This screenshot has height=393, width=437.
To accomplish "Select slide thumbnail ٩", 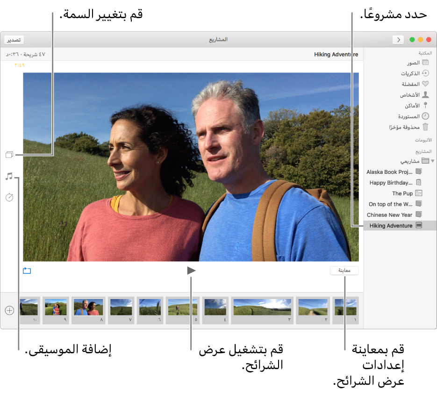I will point(56,310).
